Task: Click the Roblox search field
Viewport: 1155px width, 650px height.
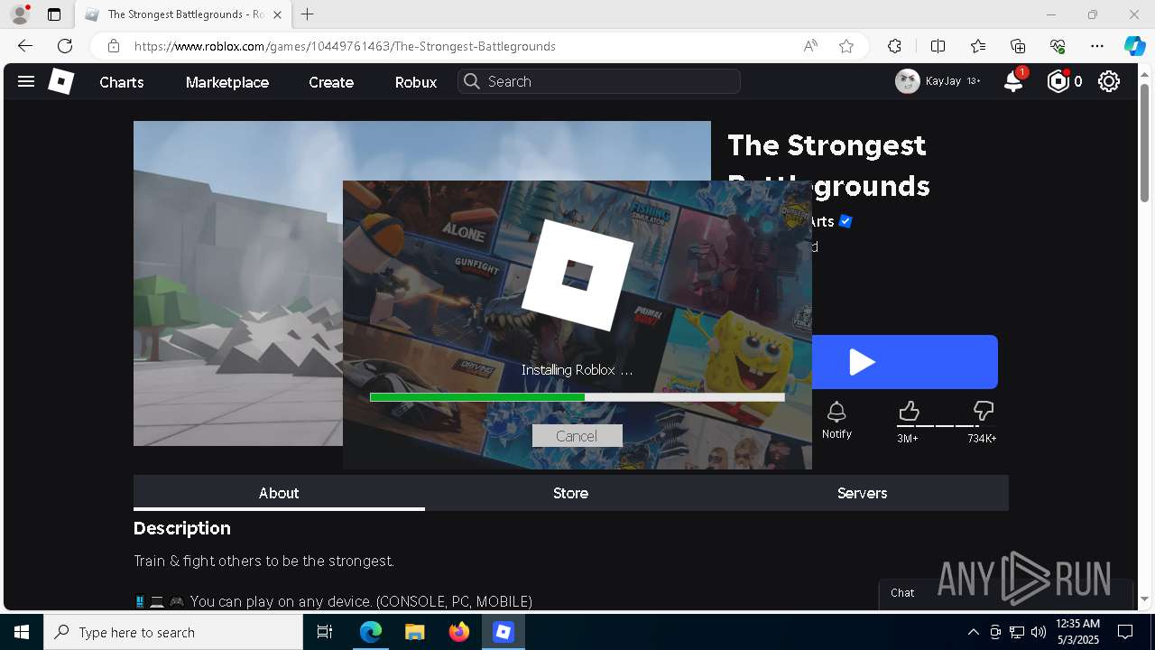Action: tap(599, 81)
